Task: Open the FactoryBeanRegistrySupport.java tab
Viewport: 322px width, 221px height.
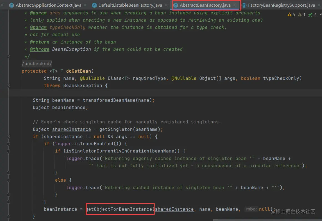Action: 281,5
